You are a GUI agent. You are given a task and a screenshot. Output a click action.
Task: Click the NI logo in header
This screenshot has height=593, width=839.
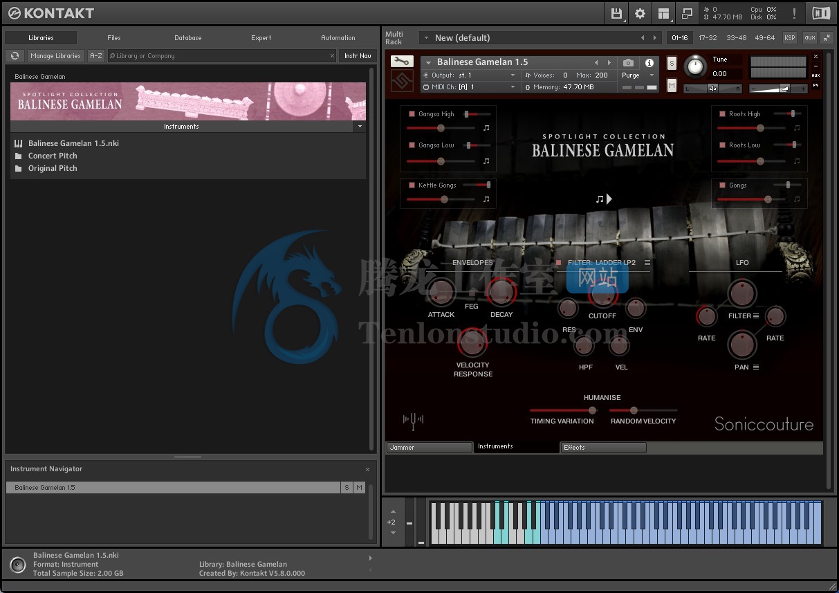coord(821,13)
